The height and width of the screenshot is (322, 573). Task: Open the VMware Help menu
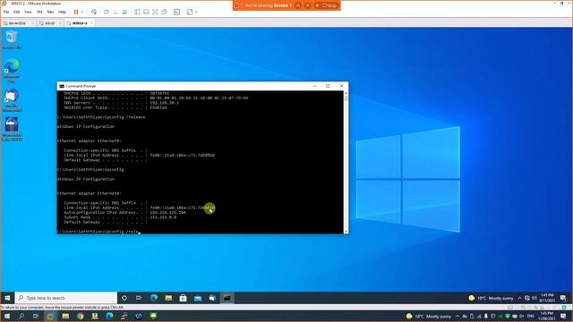(x=62, y=12)
